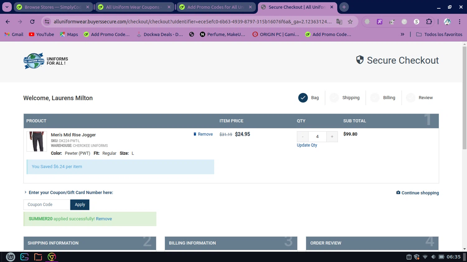This screenshot has width=467, height=262.
Task: Open the battery tray icon
Action: pyautogui.click(x=441, y=257)
